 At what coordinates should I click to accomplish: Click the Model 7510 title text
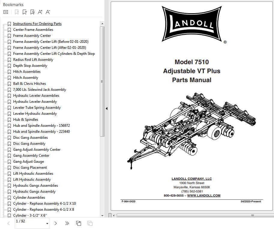[192, 62]
